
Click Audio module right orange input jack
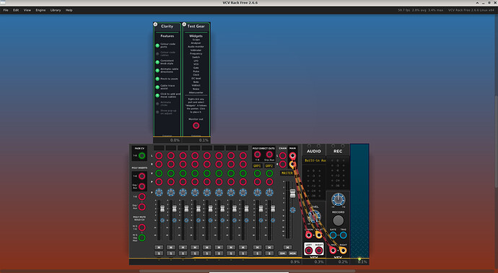(x=319, y=235)
